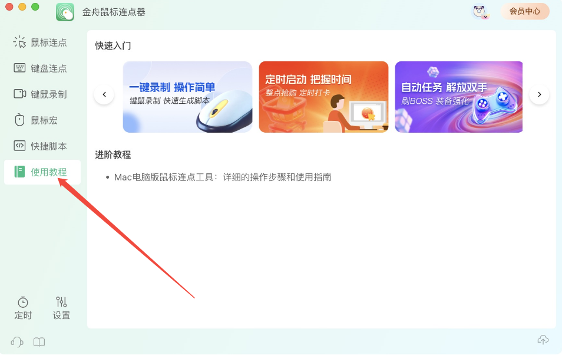Advance carousel with right chevron
562x355 pixels.
540,94
